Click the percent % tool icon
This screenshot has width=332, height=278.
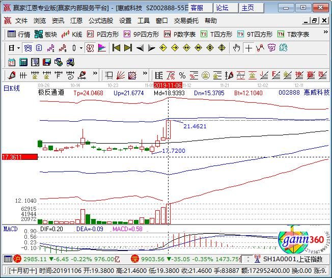[182, 75]
